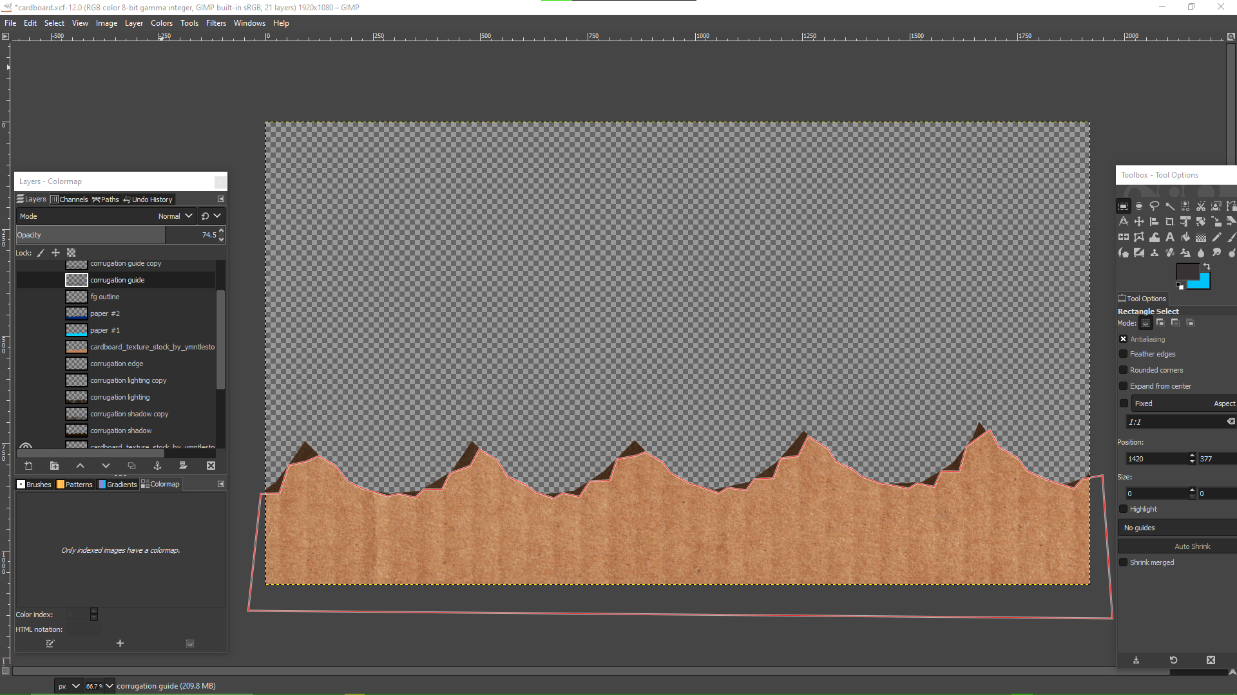This screenshot has height=695, width=1237.
Task: Choose the Text tool
Action: click(x=1170, y=237)
